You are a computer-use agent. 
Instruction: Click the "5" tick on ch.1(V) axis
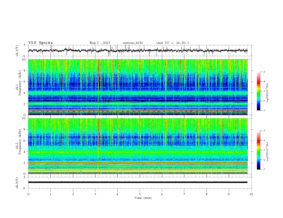(25, 45)
